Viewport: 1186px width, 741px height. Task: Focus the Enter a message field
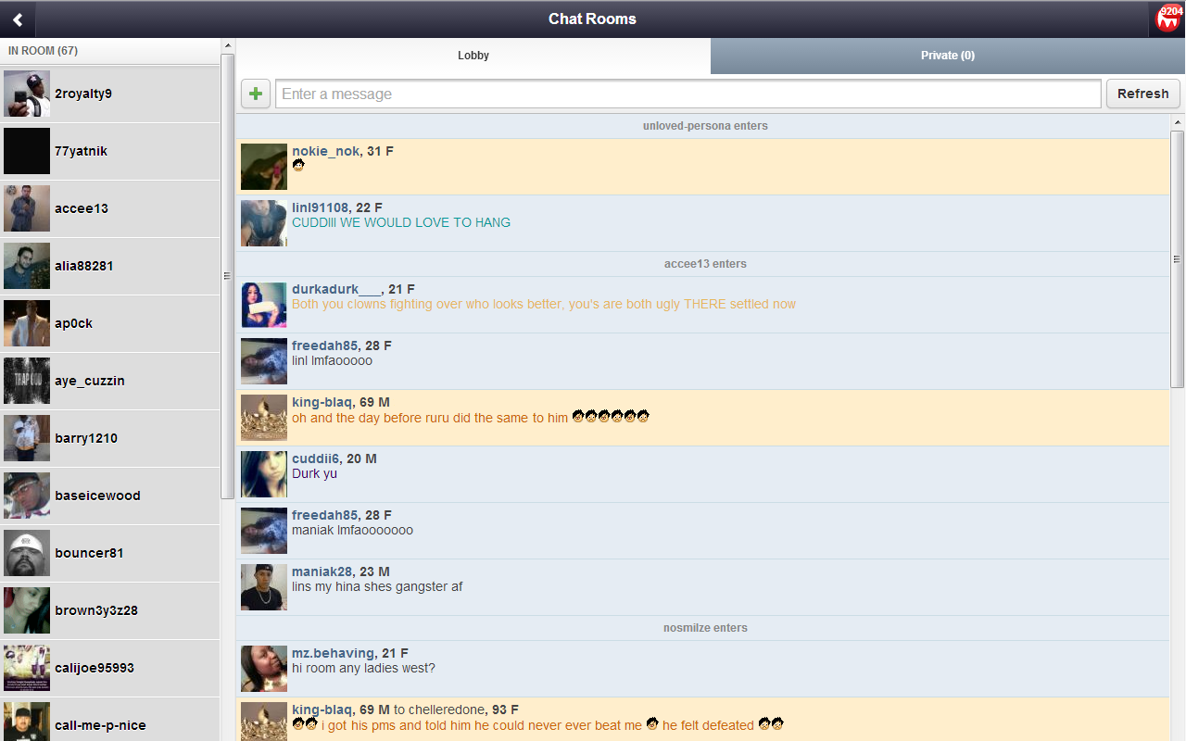[x=688, y=94]
